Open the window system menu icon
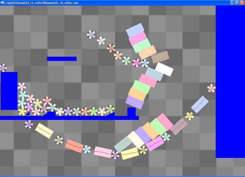Viewport: 245px width, 177px height. coord(2,3)
